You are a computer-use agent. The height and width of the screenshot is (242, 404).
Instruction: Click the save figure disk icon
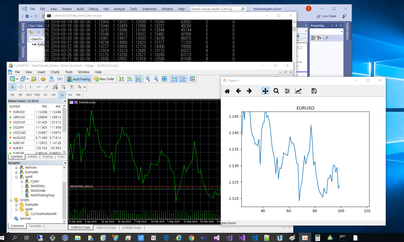click(314, 91)
